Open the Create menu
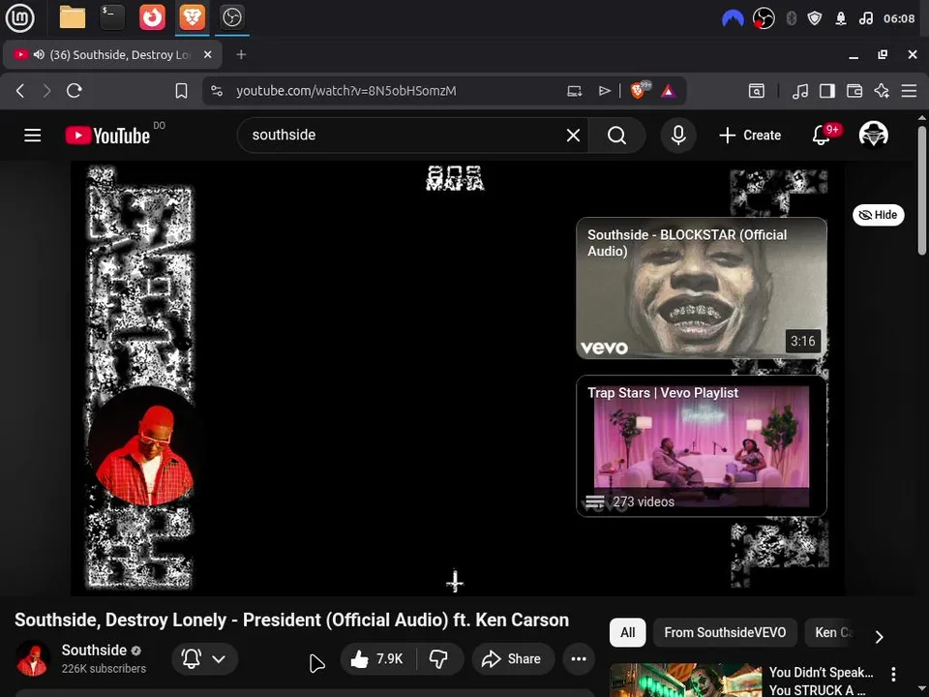 [x=750, y=136]
